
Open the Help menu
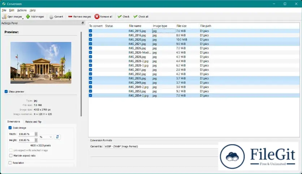(x=33, y=10)
